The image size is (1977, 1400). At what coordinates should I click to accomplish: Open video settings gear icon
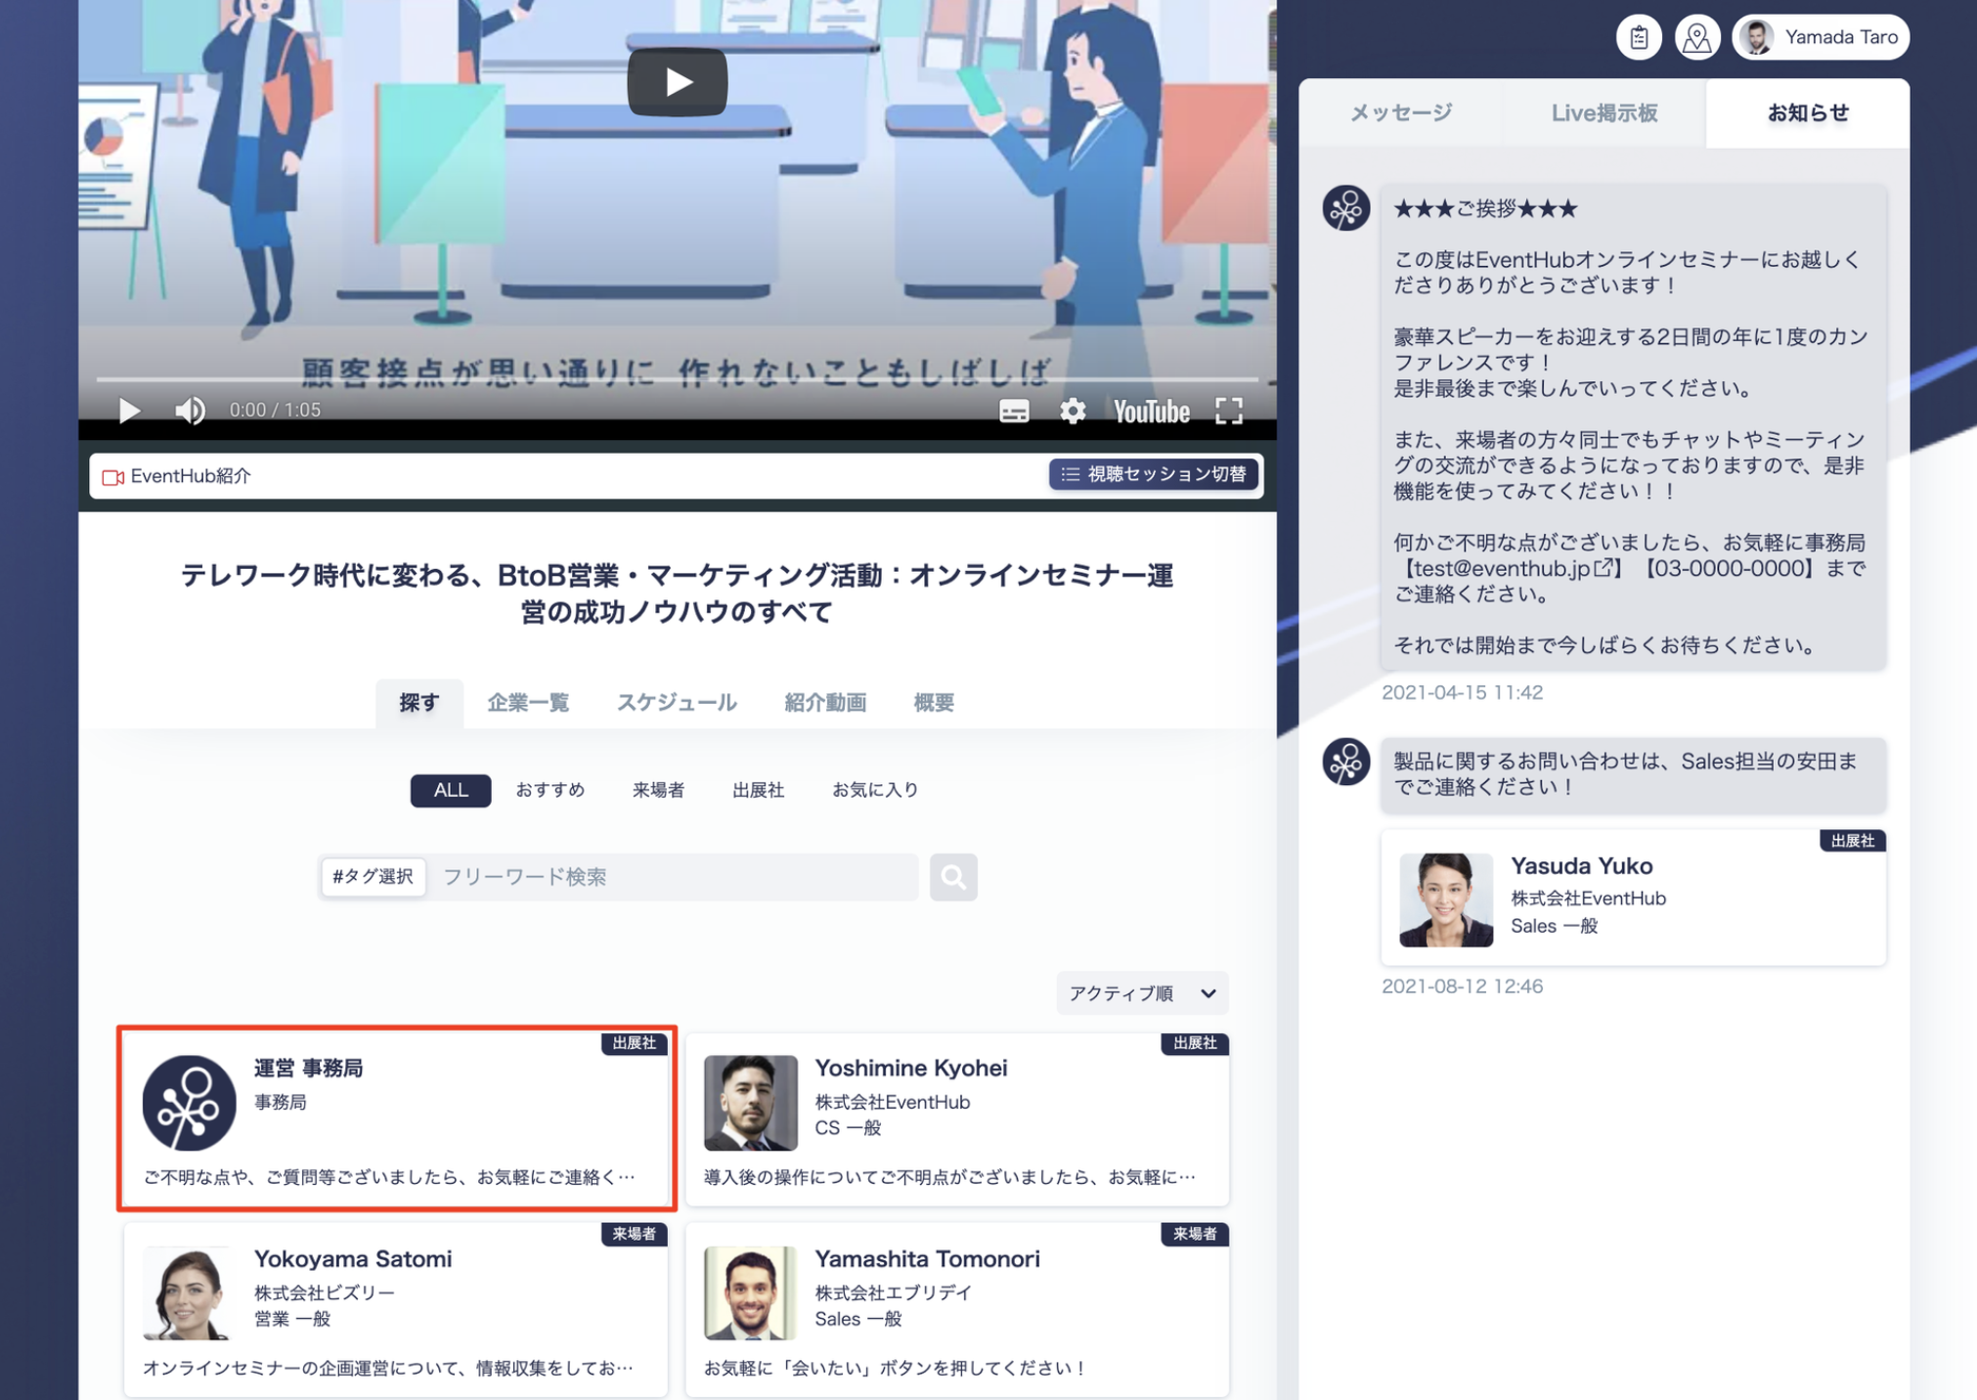pyautogui.click(x=1073, y=412)
